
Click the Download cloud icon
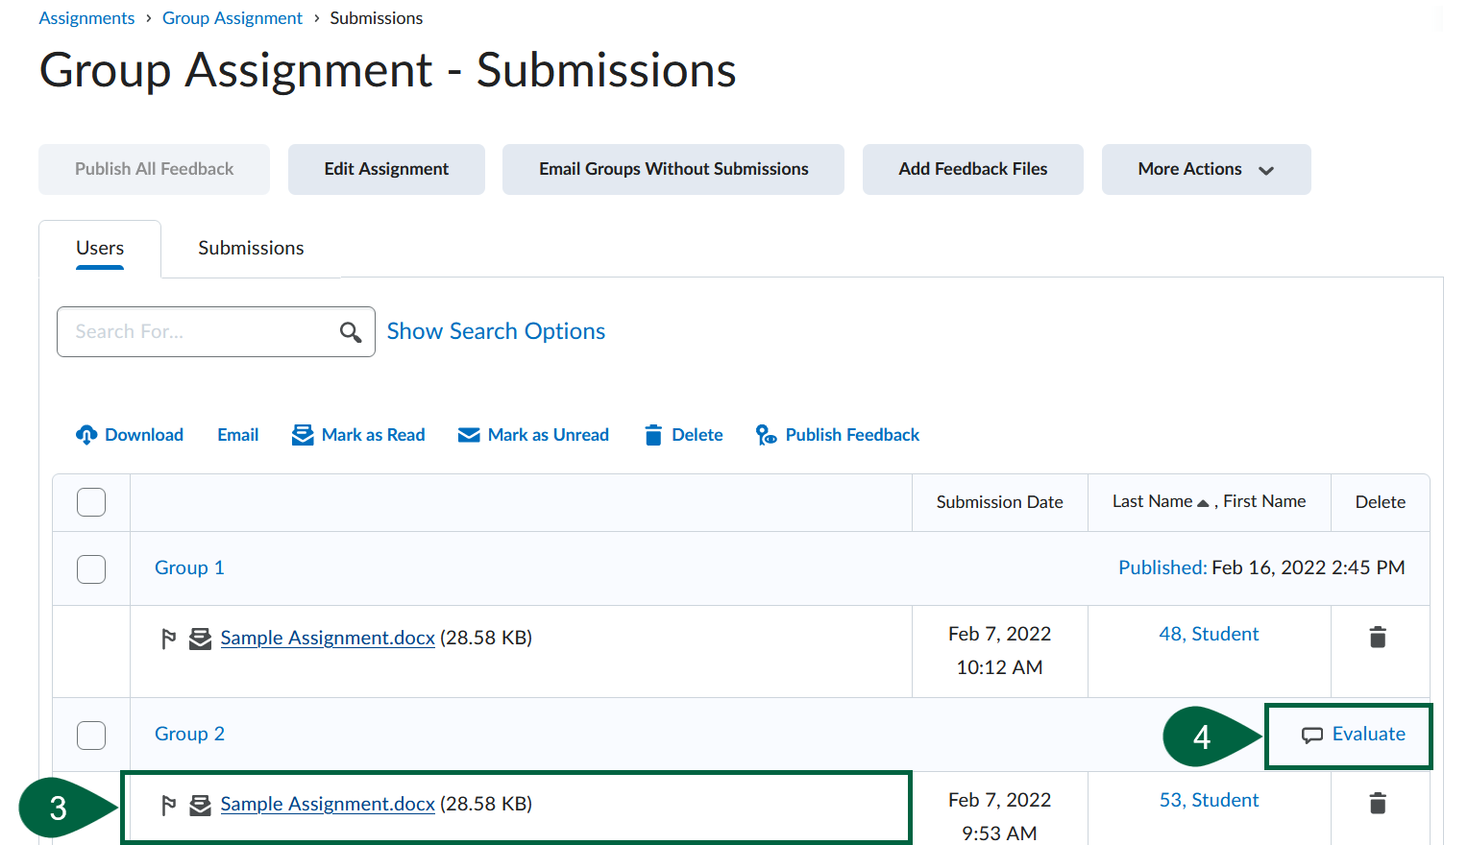click(x=86, y=435)
